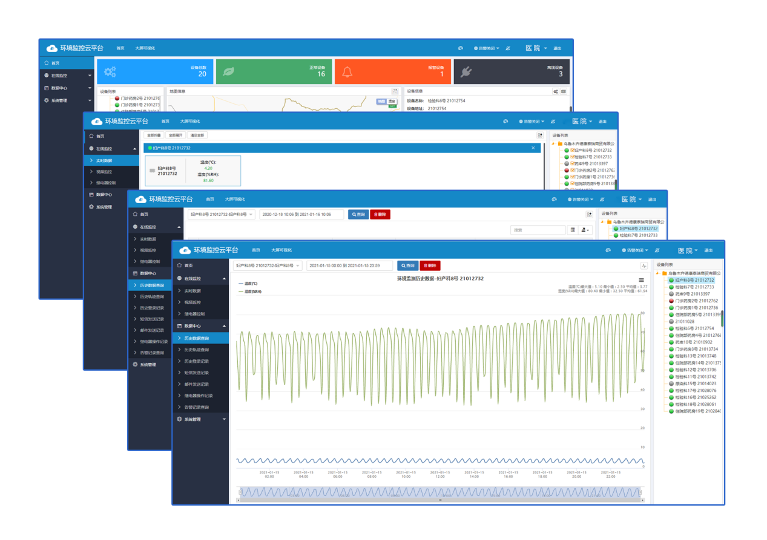Click the red 删除 button in the frontmost window
The image size is (767, 540).
coord(430,265)
